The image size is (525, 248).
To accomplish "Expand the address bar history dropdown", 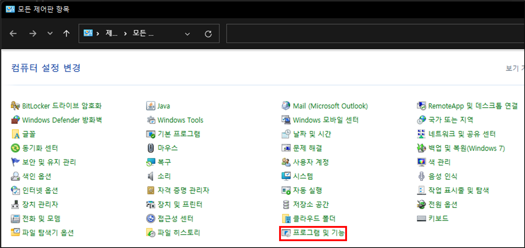I will pyautogui.click(x=187, y=34).
